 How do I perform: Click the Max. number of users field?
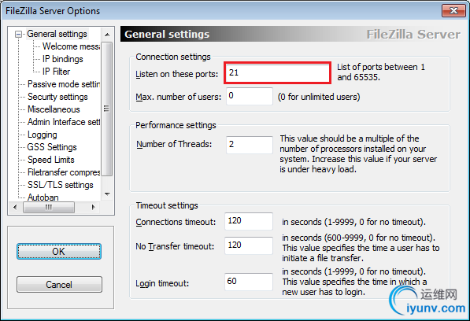[250, 96]
